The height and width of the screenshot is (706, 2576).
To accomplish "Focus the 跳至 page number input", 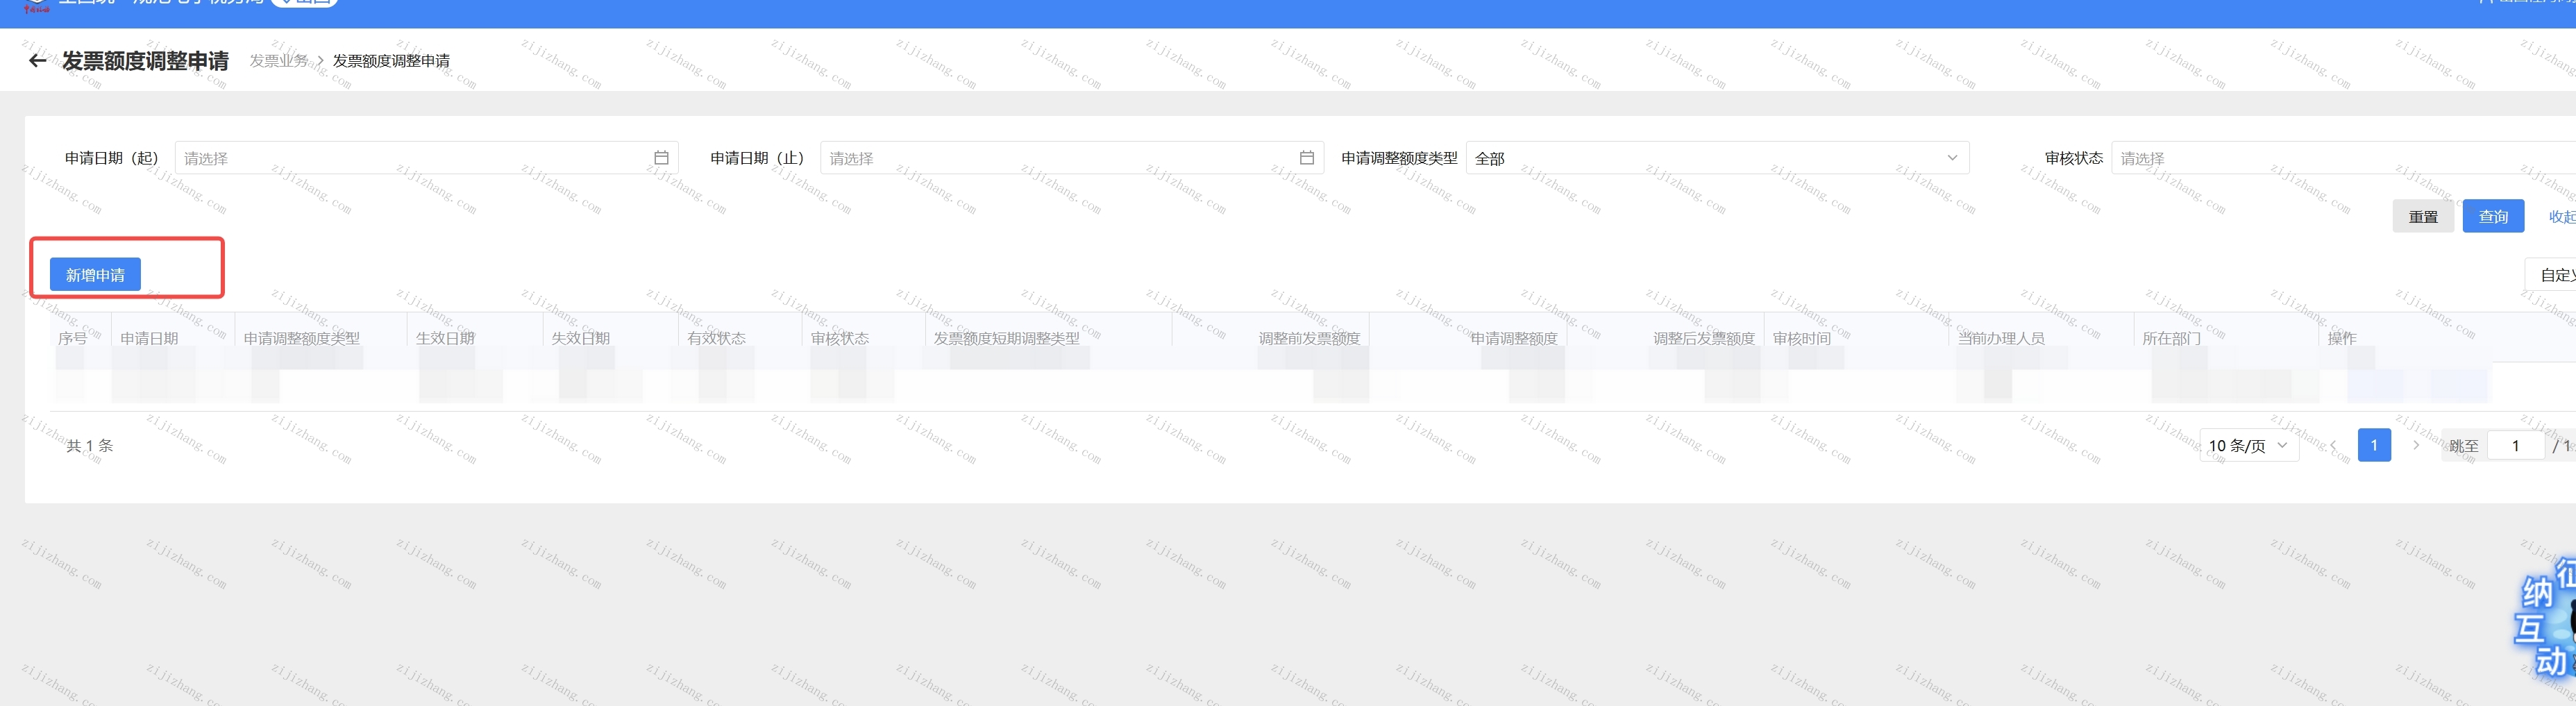I will tap(2515, 446).
